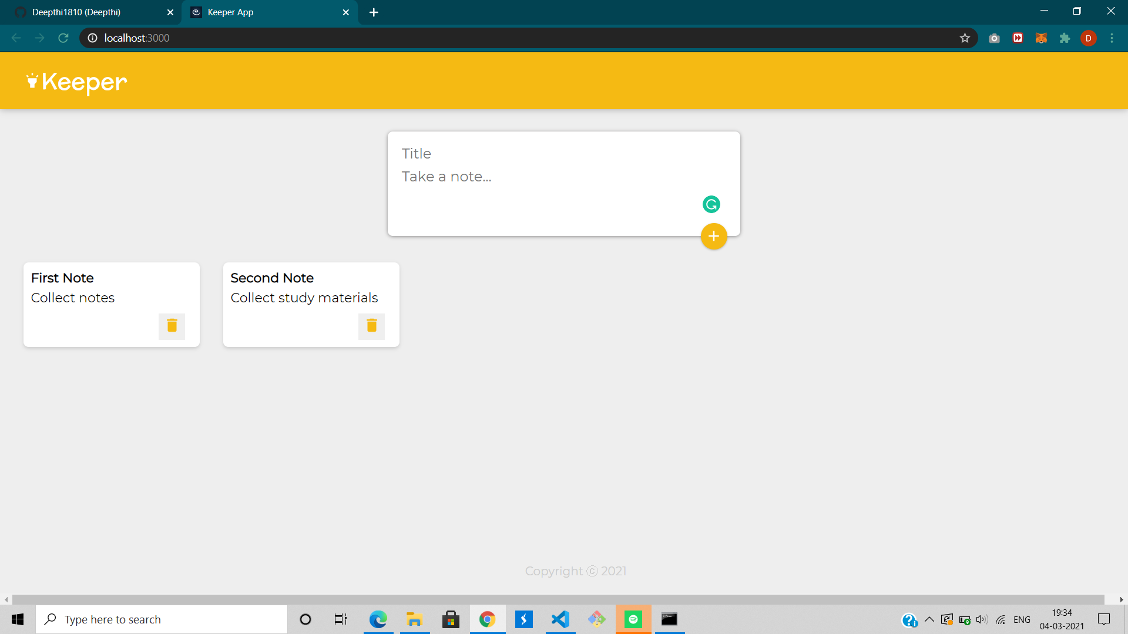Click the Keeper logo in header
This screenshot has width=1128, height=634.
pyautogui.click(x=77, y=82)
